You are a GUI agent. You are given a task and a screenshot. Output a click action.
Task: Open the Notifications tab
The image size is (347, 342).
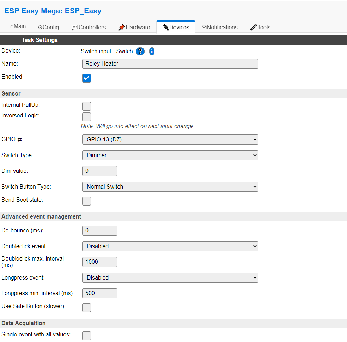[x=220, y=27]
